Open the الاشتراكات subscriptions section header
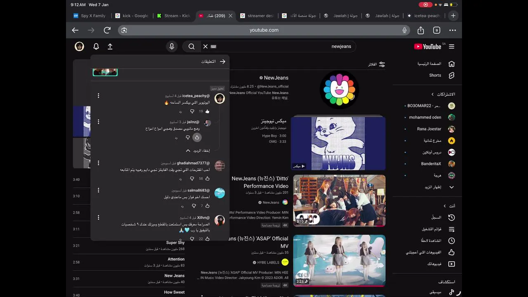The image size is (528, 297). (x=443, y=94)
